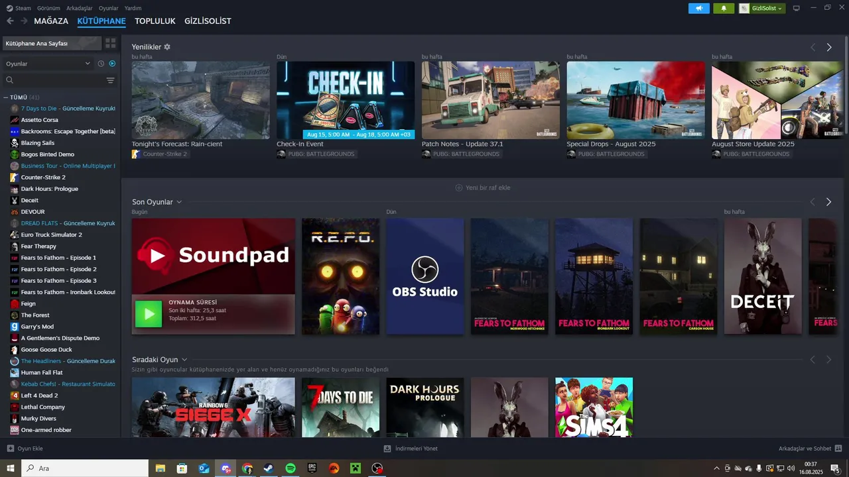This screenshot has width=849, height=477.
Task: Click Kütüphane Ana Sayfası button
Action: [x=52, y=43]
